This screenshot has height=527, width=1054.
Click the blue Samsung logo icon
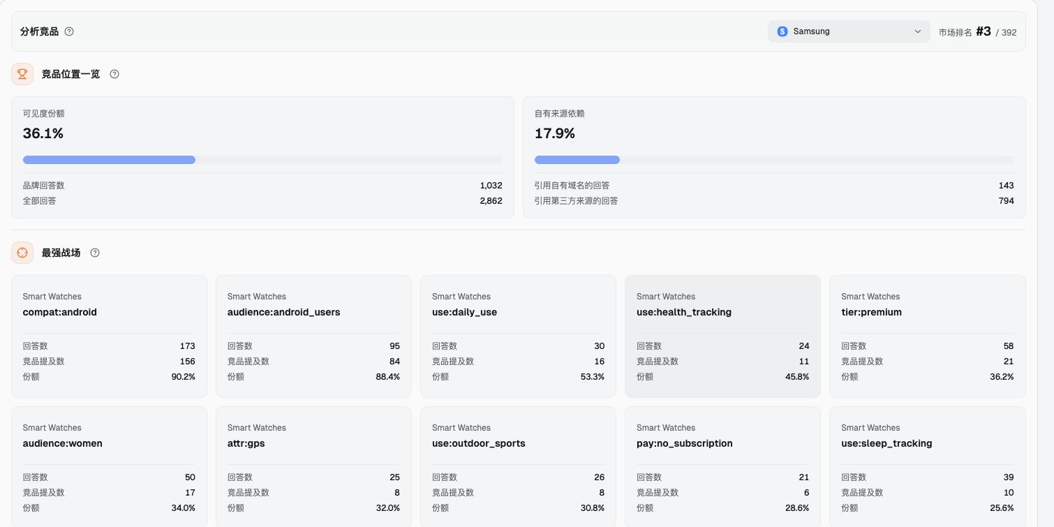tap(782, 31)
